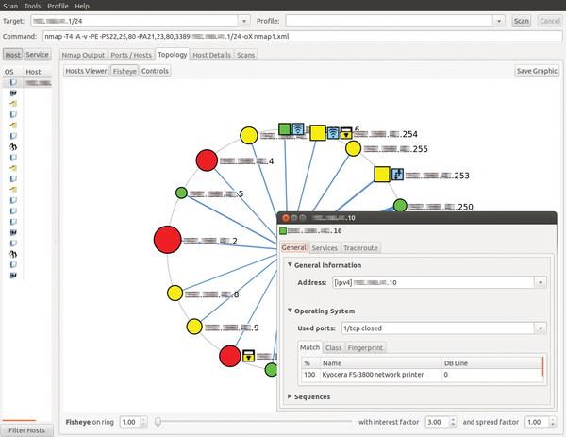Click the green host node labeled .250
Screen dimensions: 566x437
400,206
